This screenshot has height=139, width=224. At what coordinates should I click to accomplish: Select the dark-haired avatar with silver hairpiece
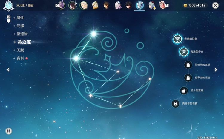pyautogui.click(x=73, y=5)
